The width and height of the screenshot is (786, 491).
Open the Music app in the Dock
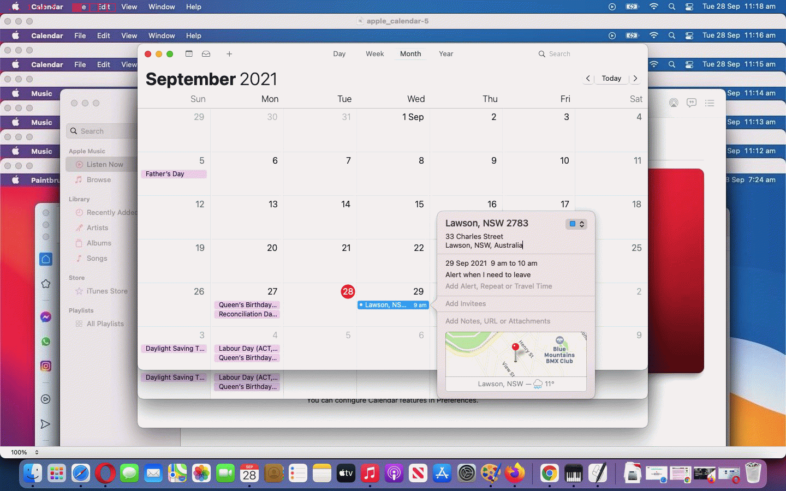pyautogui.click(x=370, y=474)
